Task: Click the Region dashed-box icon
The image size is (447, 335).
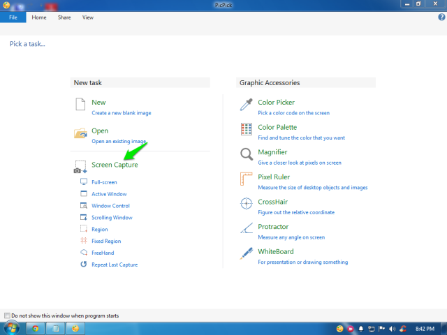Action: [x=84, y=229]
